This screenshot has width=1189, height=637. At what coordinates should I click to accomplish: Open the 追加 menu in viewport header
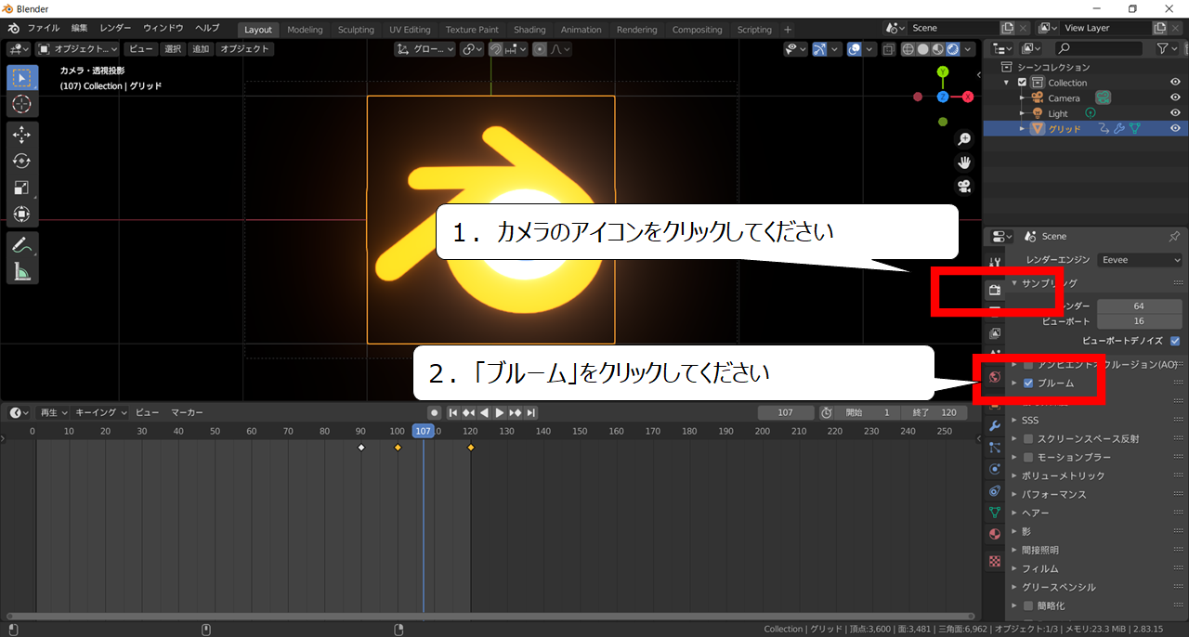201,49
